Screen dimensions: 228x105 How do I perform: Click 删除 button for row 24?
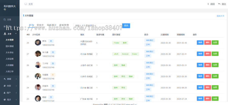(207, 87)
